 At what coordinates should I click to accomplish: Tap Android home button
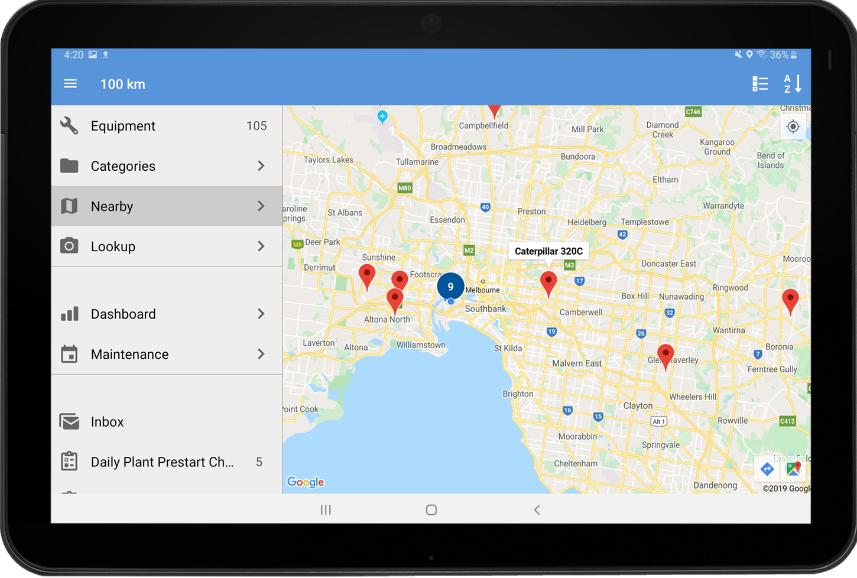(x=431, y=509)
